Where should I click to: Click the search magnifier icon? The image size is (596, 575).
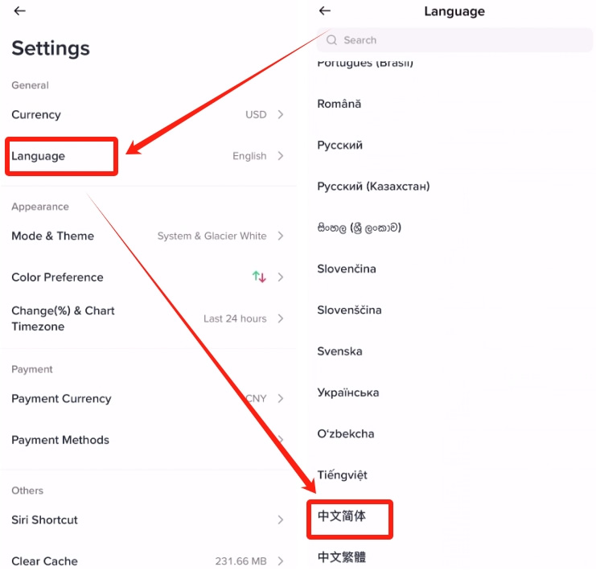331,40
